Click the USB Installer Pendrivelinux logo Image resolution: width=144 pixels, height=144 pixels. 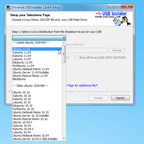point(113,19)
